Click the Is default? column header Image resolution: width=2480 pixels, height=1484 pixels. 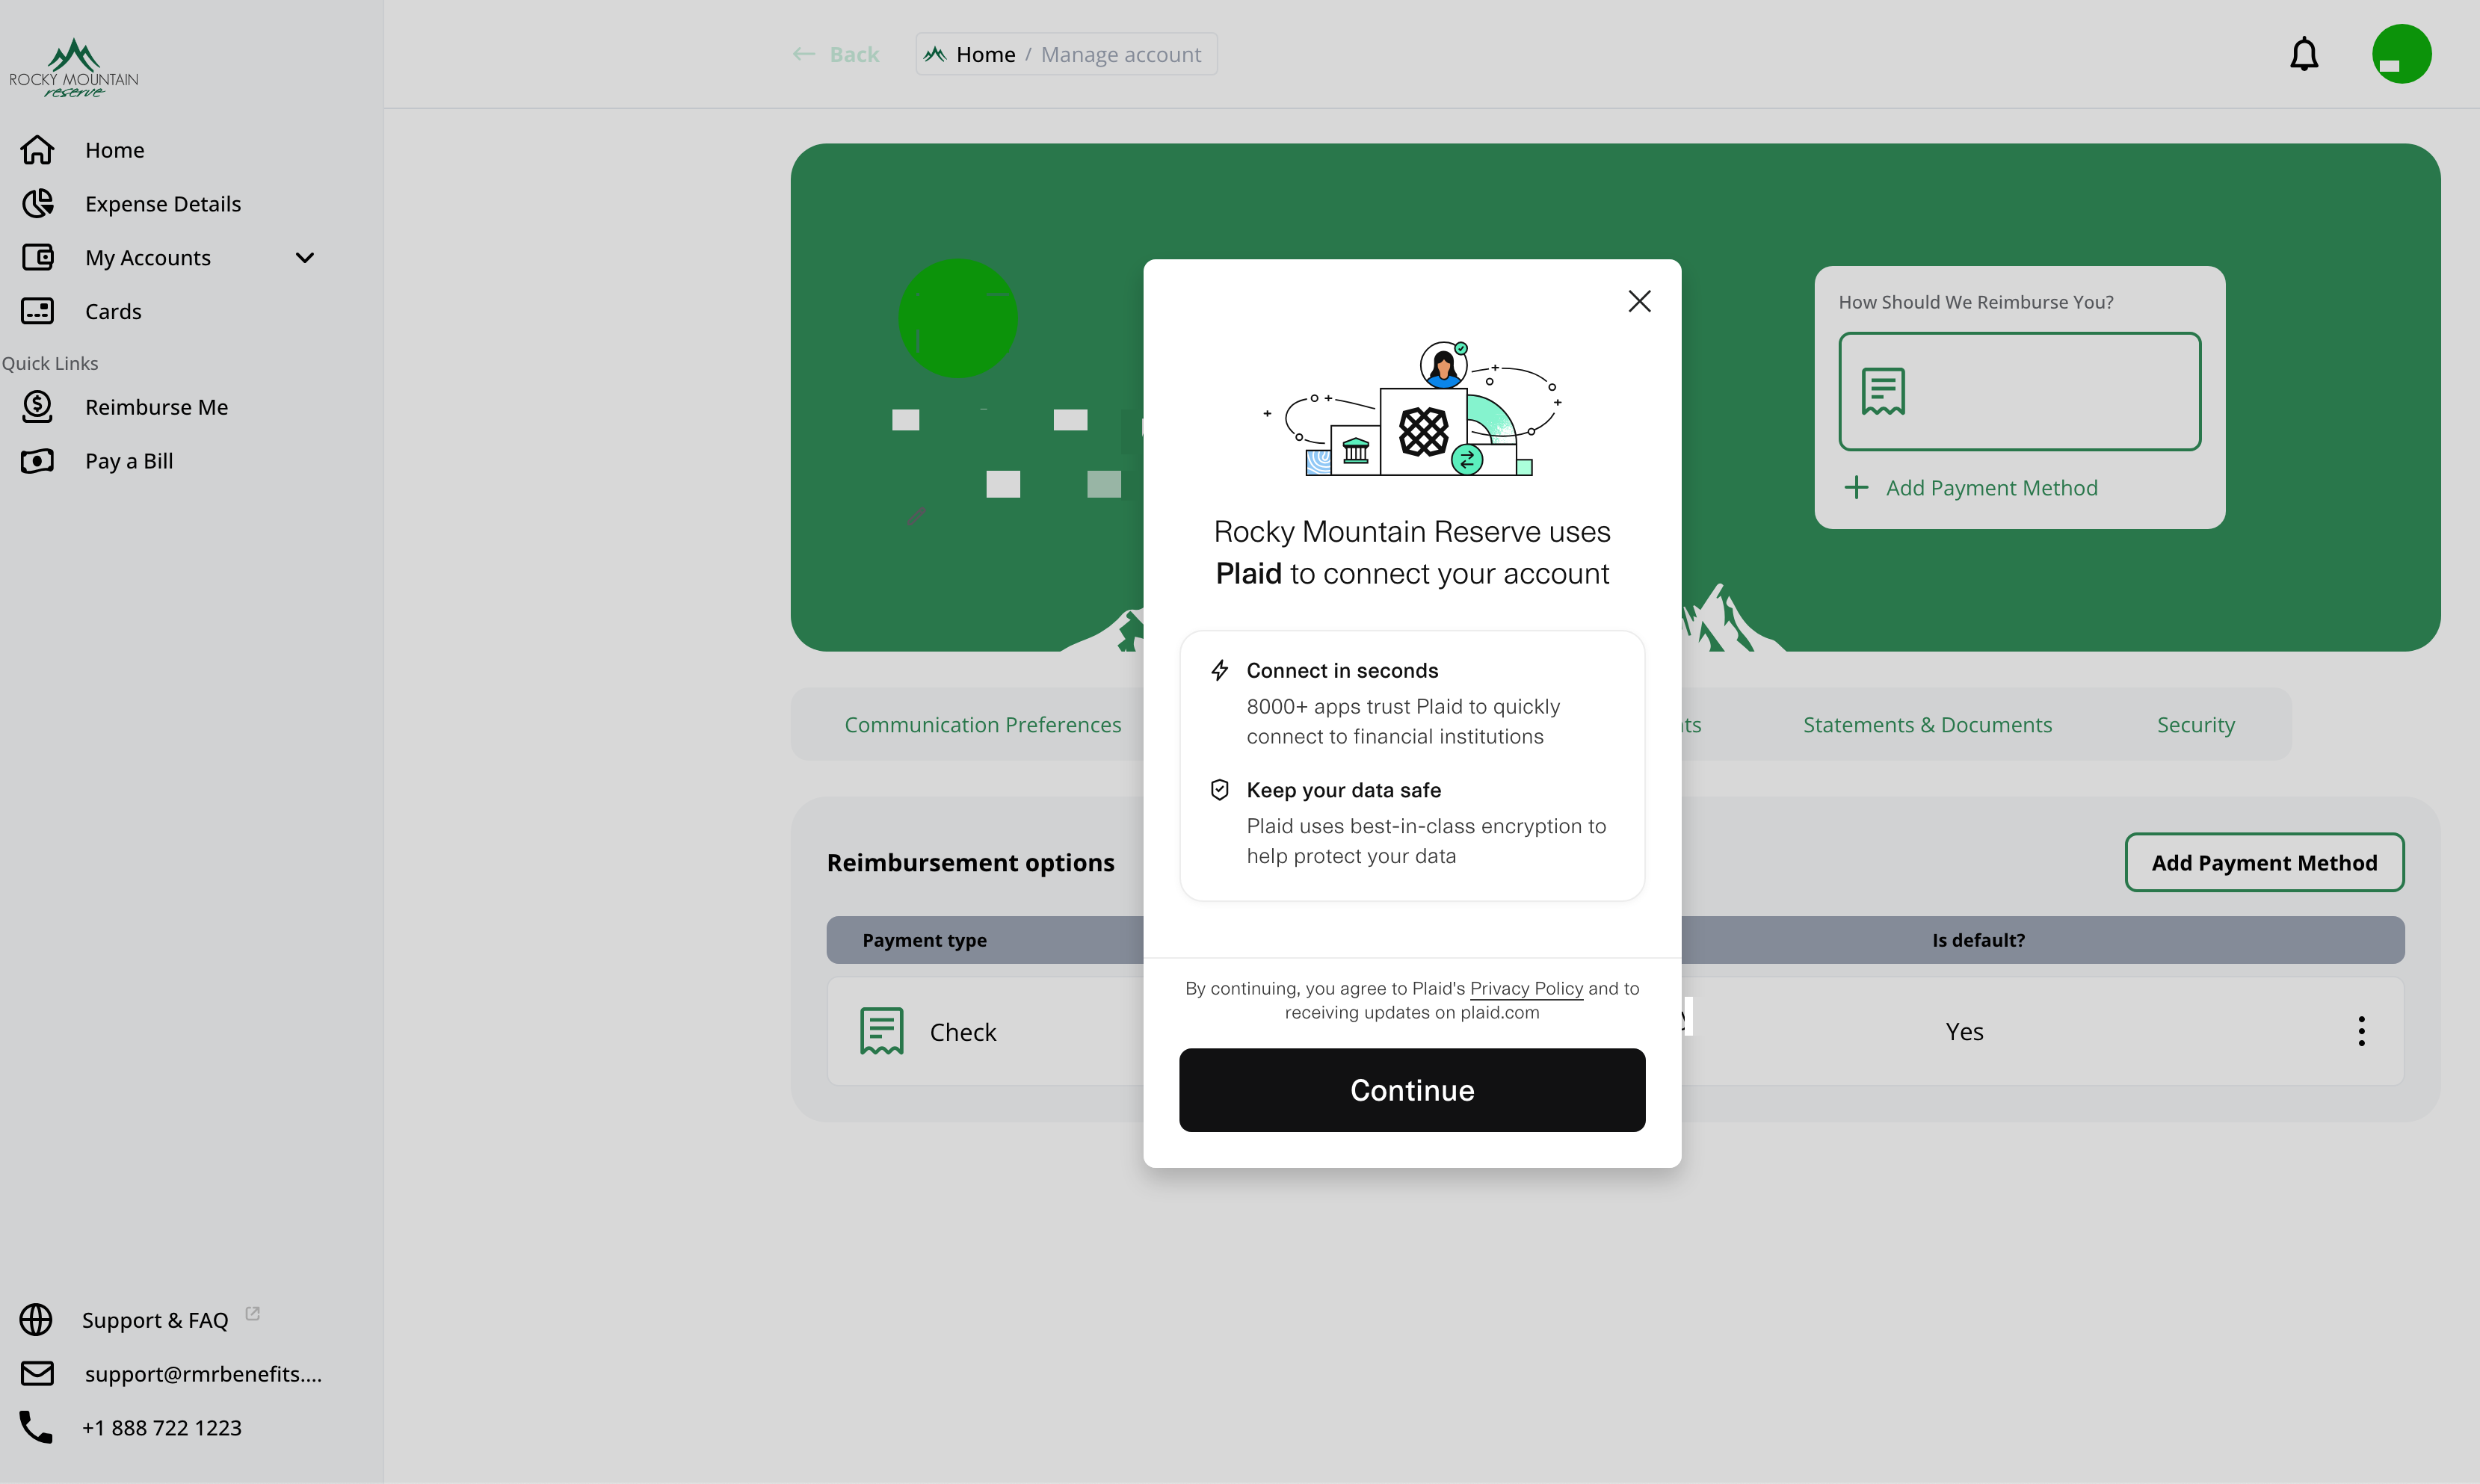pyautogui.click(x=1978, y=940)
